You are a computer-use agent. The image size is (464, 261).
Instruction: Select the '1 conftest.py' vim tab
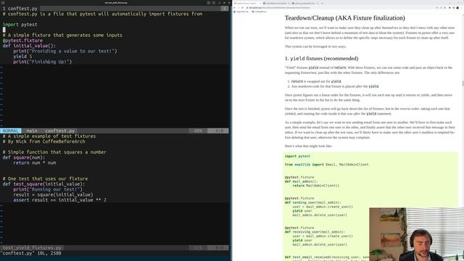pos(20,9)
